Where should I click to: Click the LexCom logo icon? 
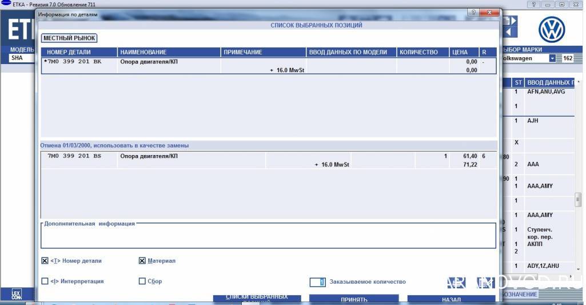click(x=17, y=295)
